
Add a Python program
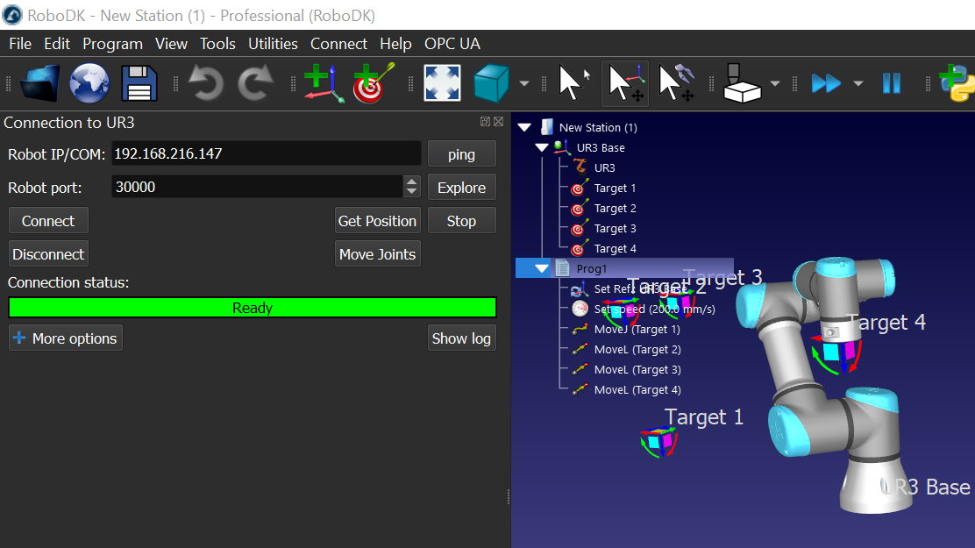(957, 83)
